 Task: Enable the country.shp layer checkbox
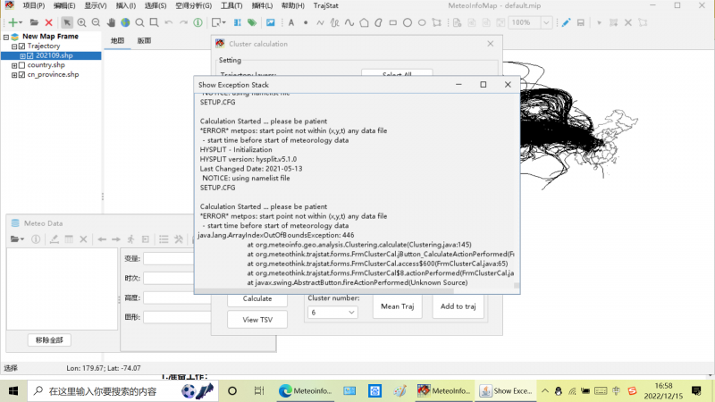(21, 65)
